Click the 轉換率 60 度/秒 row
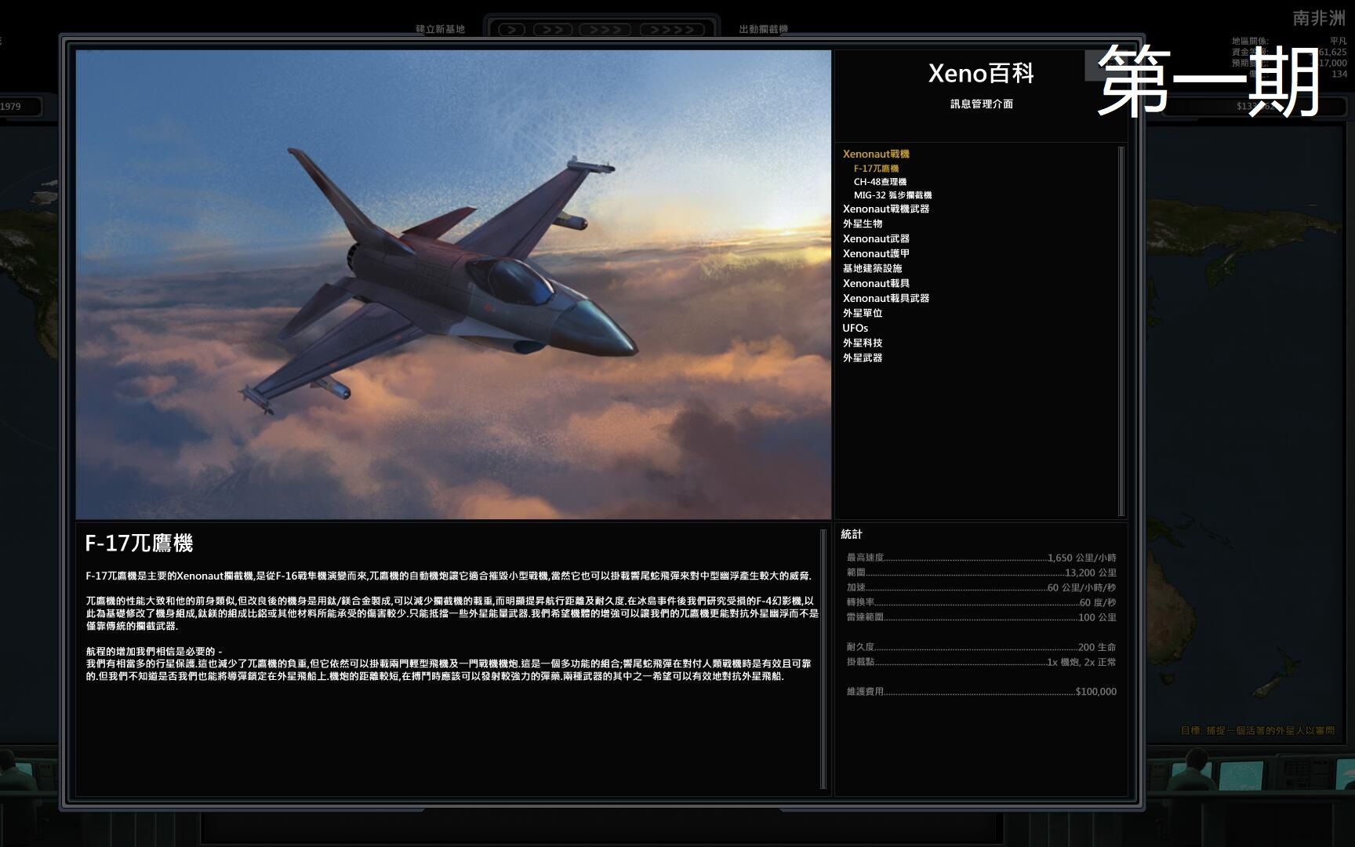This screenshot has height=847, width=1355. pos(981,602)
